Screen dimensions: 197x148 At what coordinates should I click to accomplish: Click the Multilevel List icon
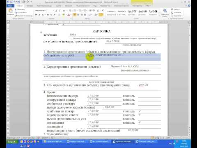[x=85, y=11]
